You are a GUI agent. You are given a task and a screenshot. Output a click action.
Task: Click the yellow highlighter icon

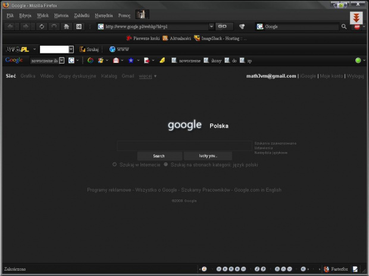tap(162, 61)
